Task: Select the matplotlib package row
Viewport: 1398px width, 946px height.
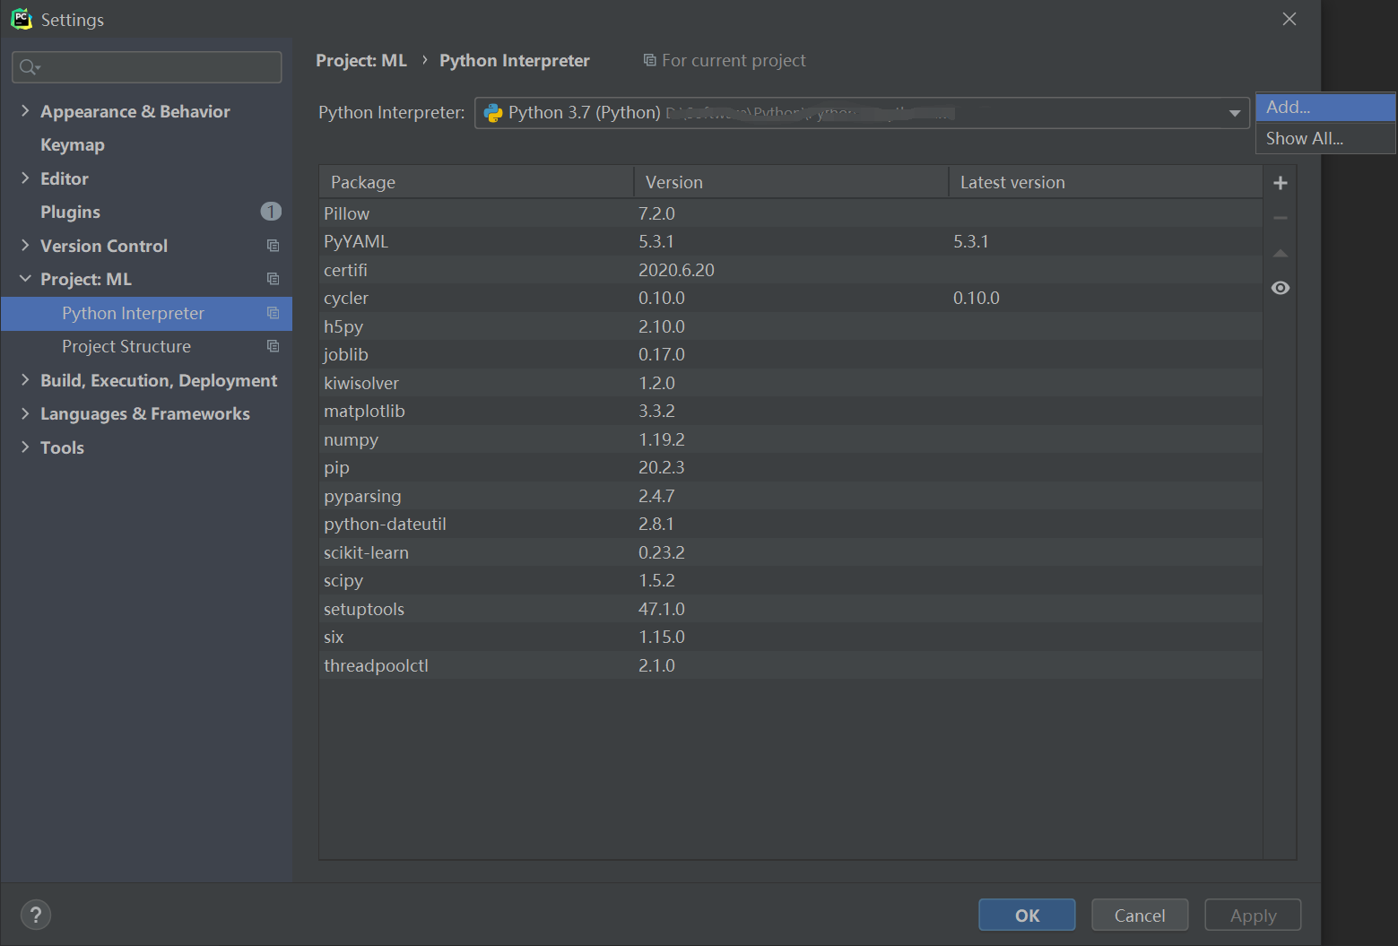Action: click(791, 411)
